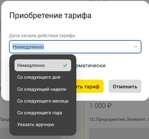The height and width of the screenshot is (139, 149).
Task: Pick Со следующего года from the list
Action: [43, 113]
